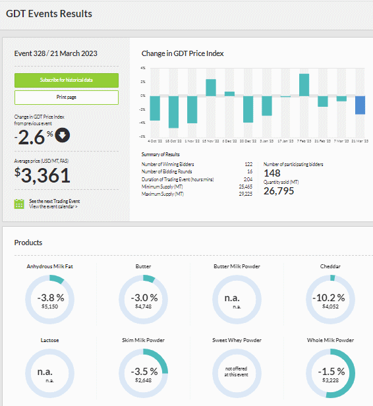
Task: Click the GDT Events Results page title
Action: click(x=49, y=14)
